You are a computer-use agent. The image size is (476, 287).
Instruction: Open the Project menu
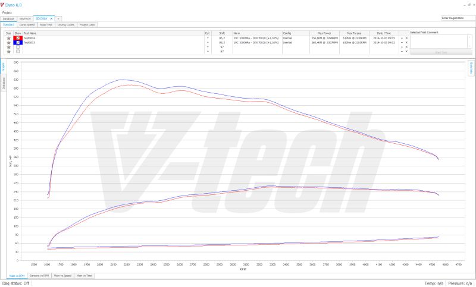tap(7, 12)
